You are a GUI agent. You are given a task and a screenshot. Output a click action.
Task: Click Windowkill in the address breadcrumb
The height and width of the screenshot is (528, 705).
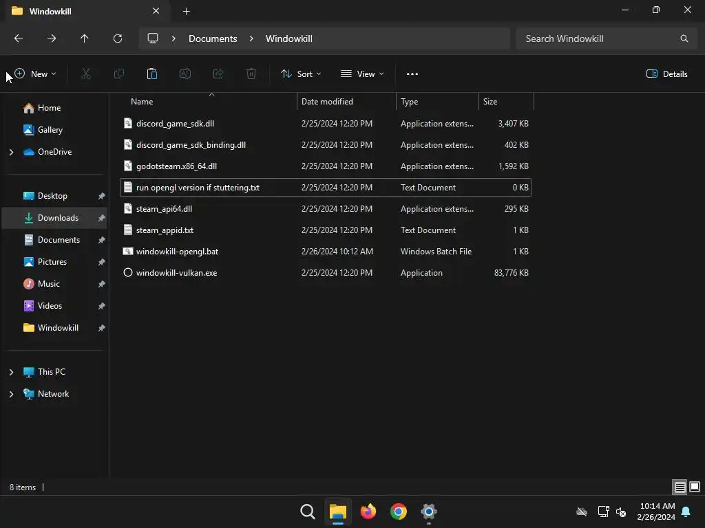[x=288, y=38]
